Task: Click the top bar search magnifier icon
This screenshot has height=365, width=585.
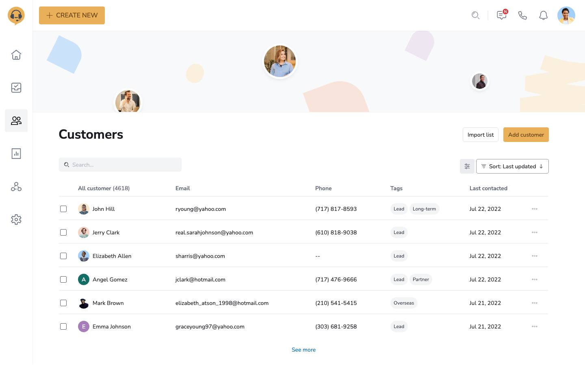Action: pos(475,15)
